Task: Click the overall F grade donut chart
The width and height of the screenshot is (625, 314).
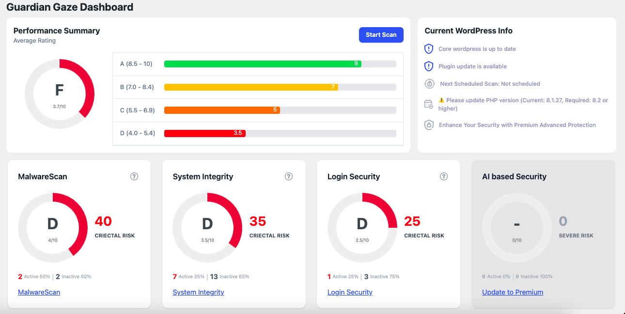Action: 60,94
